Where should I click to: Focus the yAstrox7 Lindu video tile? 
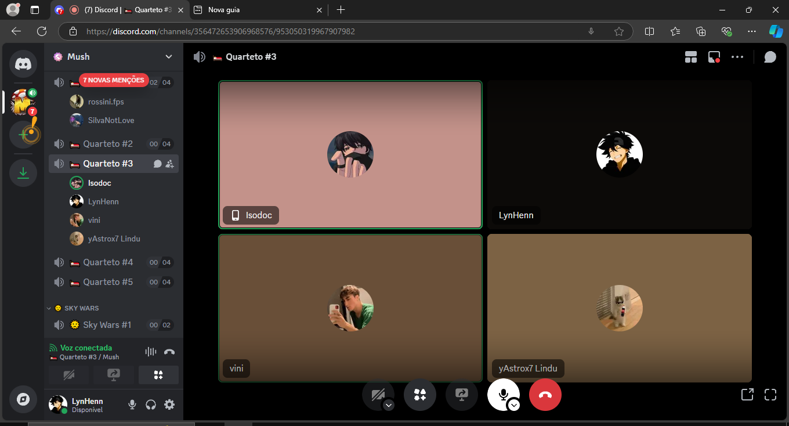coord(620,308)
